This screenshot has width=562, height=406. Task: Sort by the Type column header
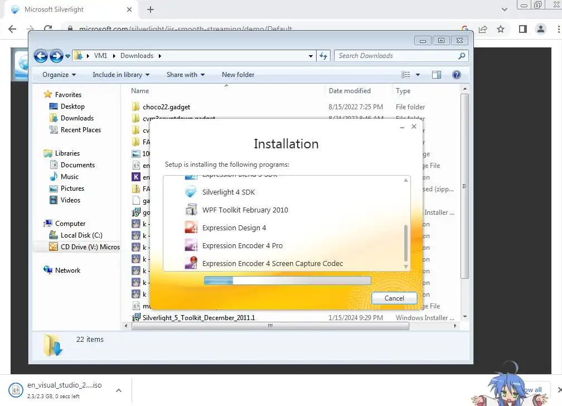click(403, 91)
